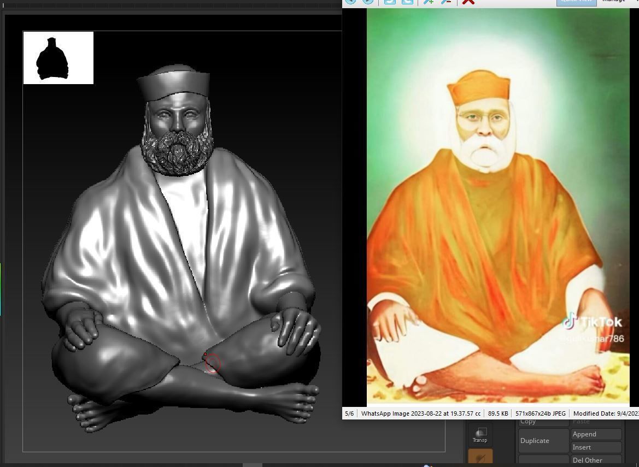Click the '571x867x24b JPEG' dimensions text

(x=541, y=413)
